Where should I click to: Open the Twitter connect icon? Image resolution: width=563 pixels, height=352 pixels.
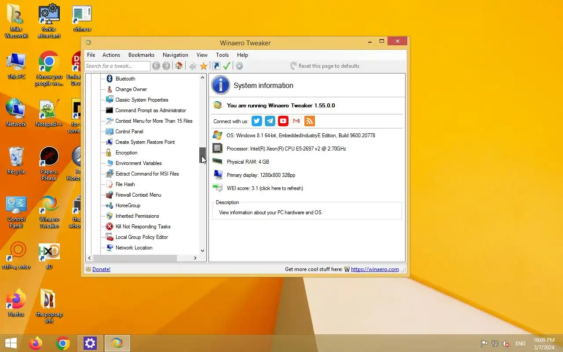[257, 121]
